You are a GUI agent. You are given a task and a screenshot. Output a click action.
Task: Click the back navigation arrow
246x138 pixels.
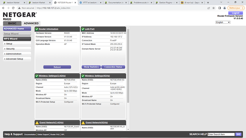[4, 8]
